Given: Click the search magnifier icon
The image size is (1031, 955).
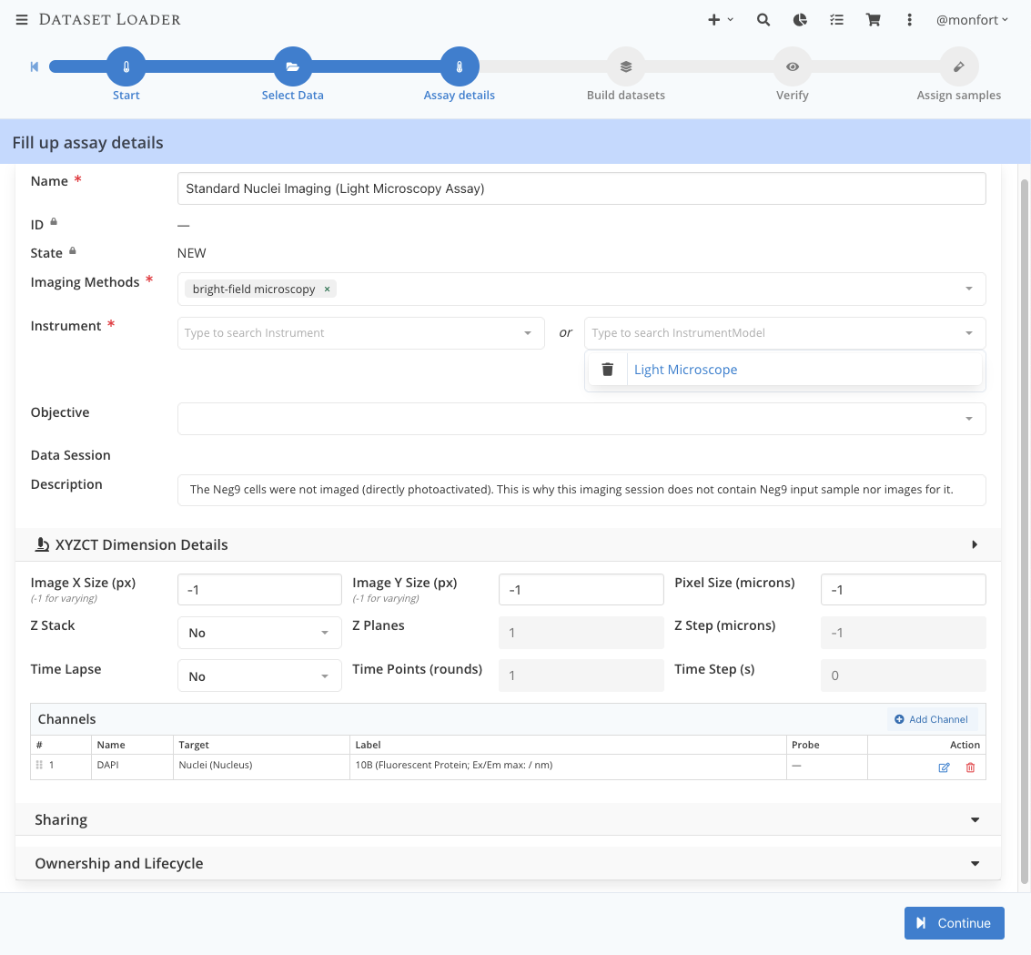Looking at the screenshot, I should point(763,20).
